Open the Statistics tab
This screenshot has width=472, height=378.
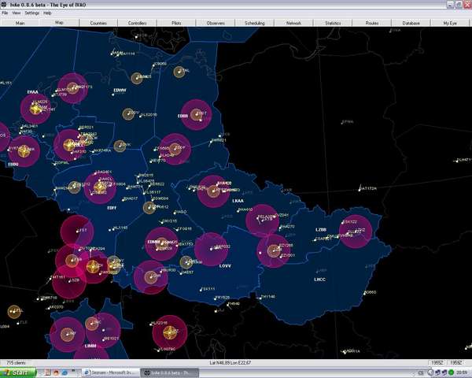[x=333, y=23]
